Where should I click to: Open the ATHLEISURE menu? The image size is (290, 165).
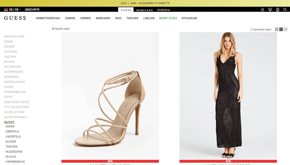pyautogui.click(x=189, y=18)
